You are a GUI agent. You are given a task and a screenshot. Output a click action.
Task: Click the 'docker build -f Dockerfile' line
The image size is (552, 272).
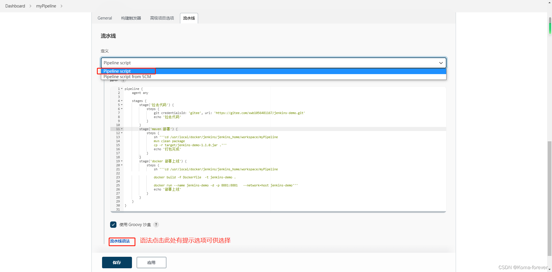click(195, 177)
